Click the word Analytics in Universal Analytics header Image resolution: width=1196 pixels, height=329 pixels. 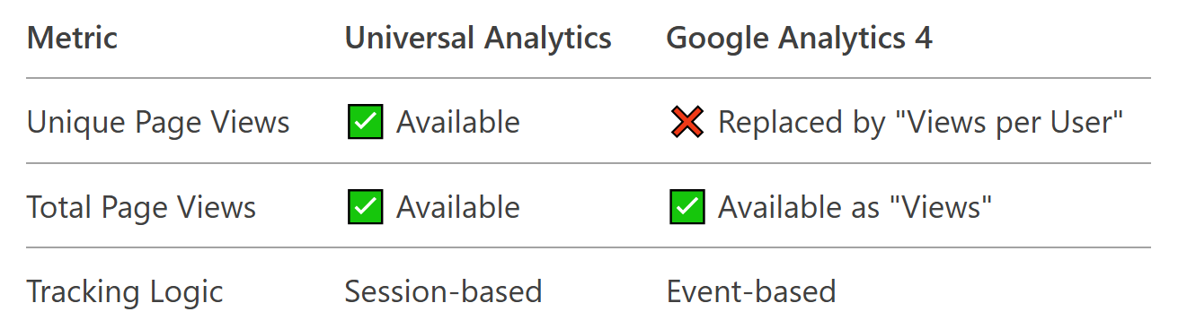[x=549, y=39]
